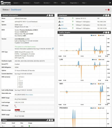Click the Memory usage progress bar
This screenshot has height=128, width=112.
[34, 110]
